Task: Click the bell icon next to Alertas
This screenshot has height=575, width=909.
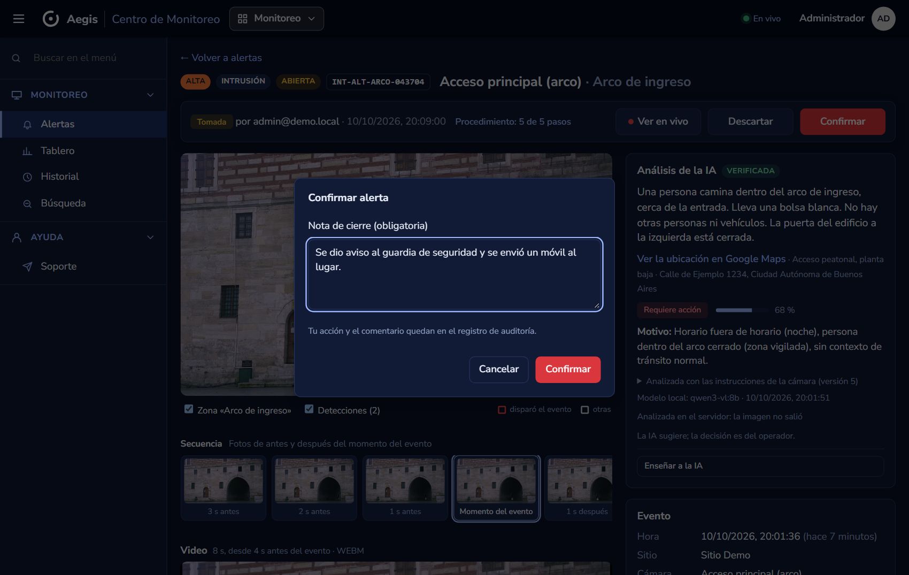Action: (x=27, y=125)
